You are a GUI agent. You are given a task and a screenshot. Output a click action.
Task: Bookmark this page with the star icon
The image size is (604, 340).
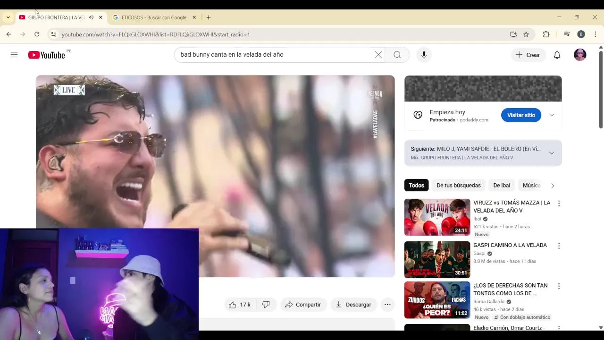(x=526, y=34)
